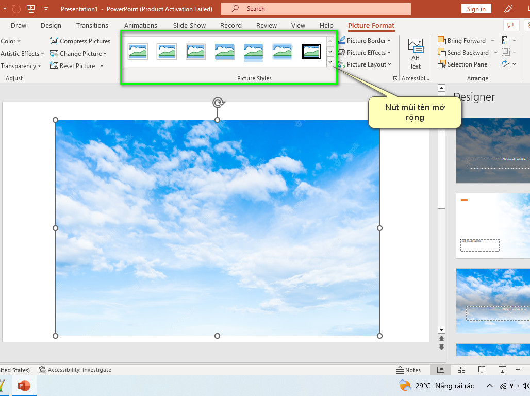The height and width of the screenshot is (396, 530).
Task: Open the Align objects menu
Action: pos(509,40)
